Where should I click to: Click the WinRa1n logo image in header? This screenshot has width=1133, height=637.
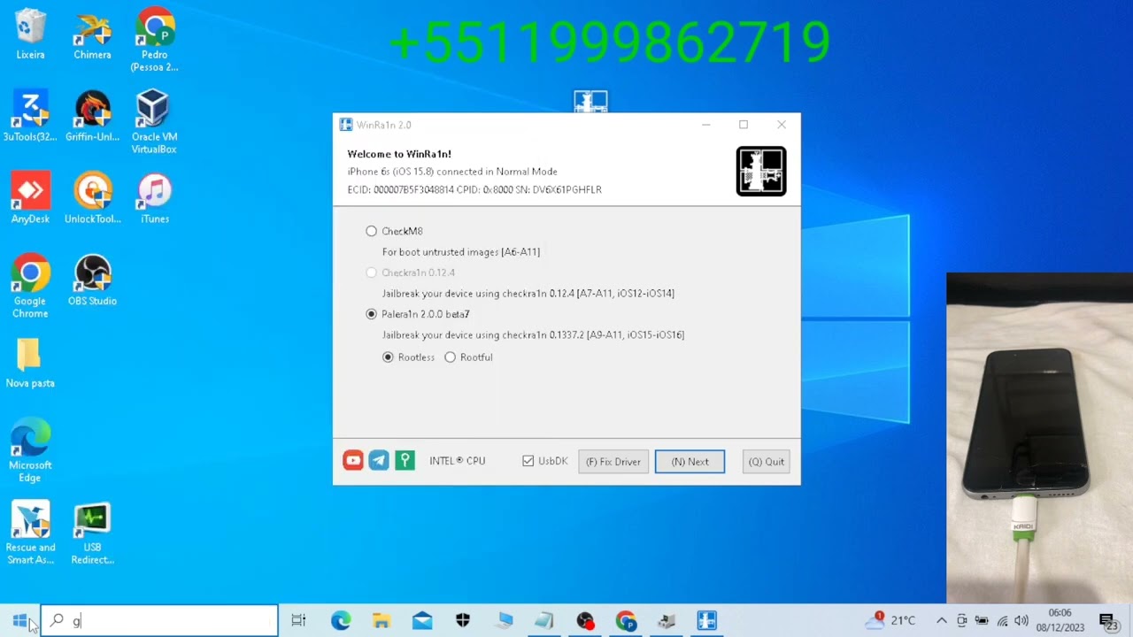click(x=761, y=171)
